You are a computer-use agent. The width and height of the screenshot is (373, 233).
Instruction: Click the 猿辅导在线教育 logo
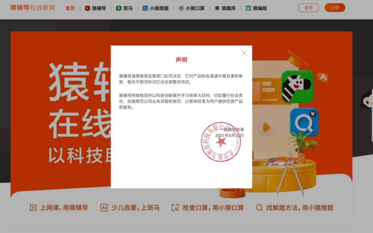(x=32, y=8)
